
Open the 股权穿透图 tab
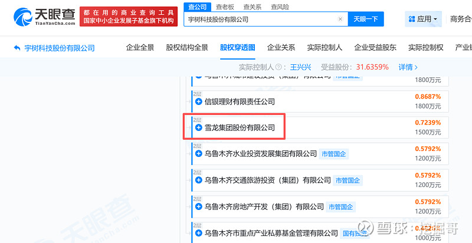[238, 48]
